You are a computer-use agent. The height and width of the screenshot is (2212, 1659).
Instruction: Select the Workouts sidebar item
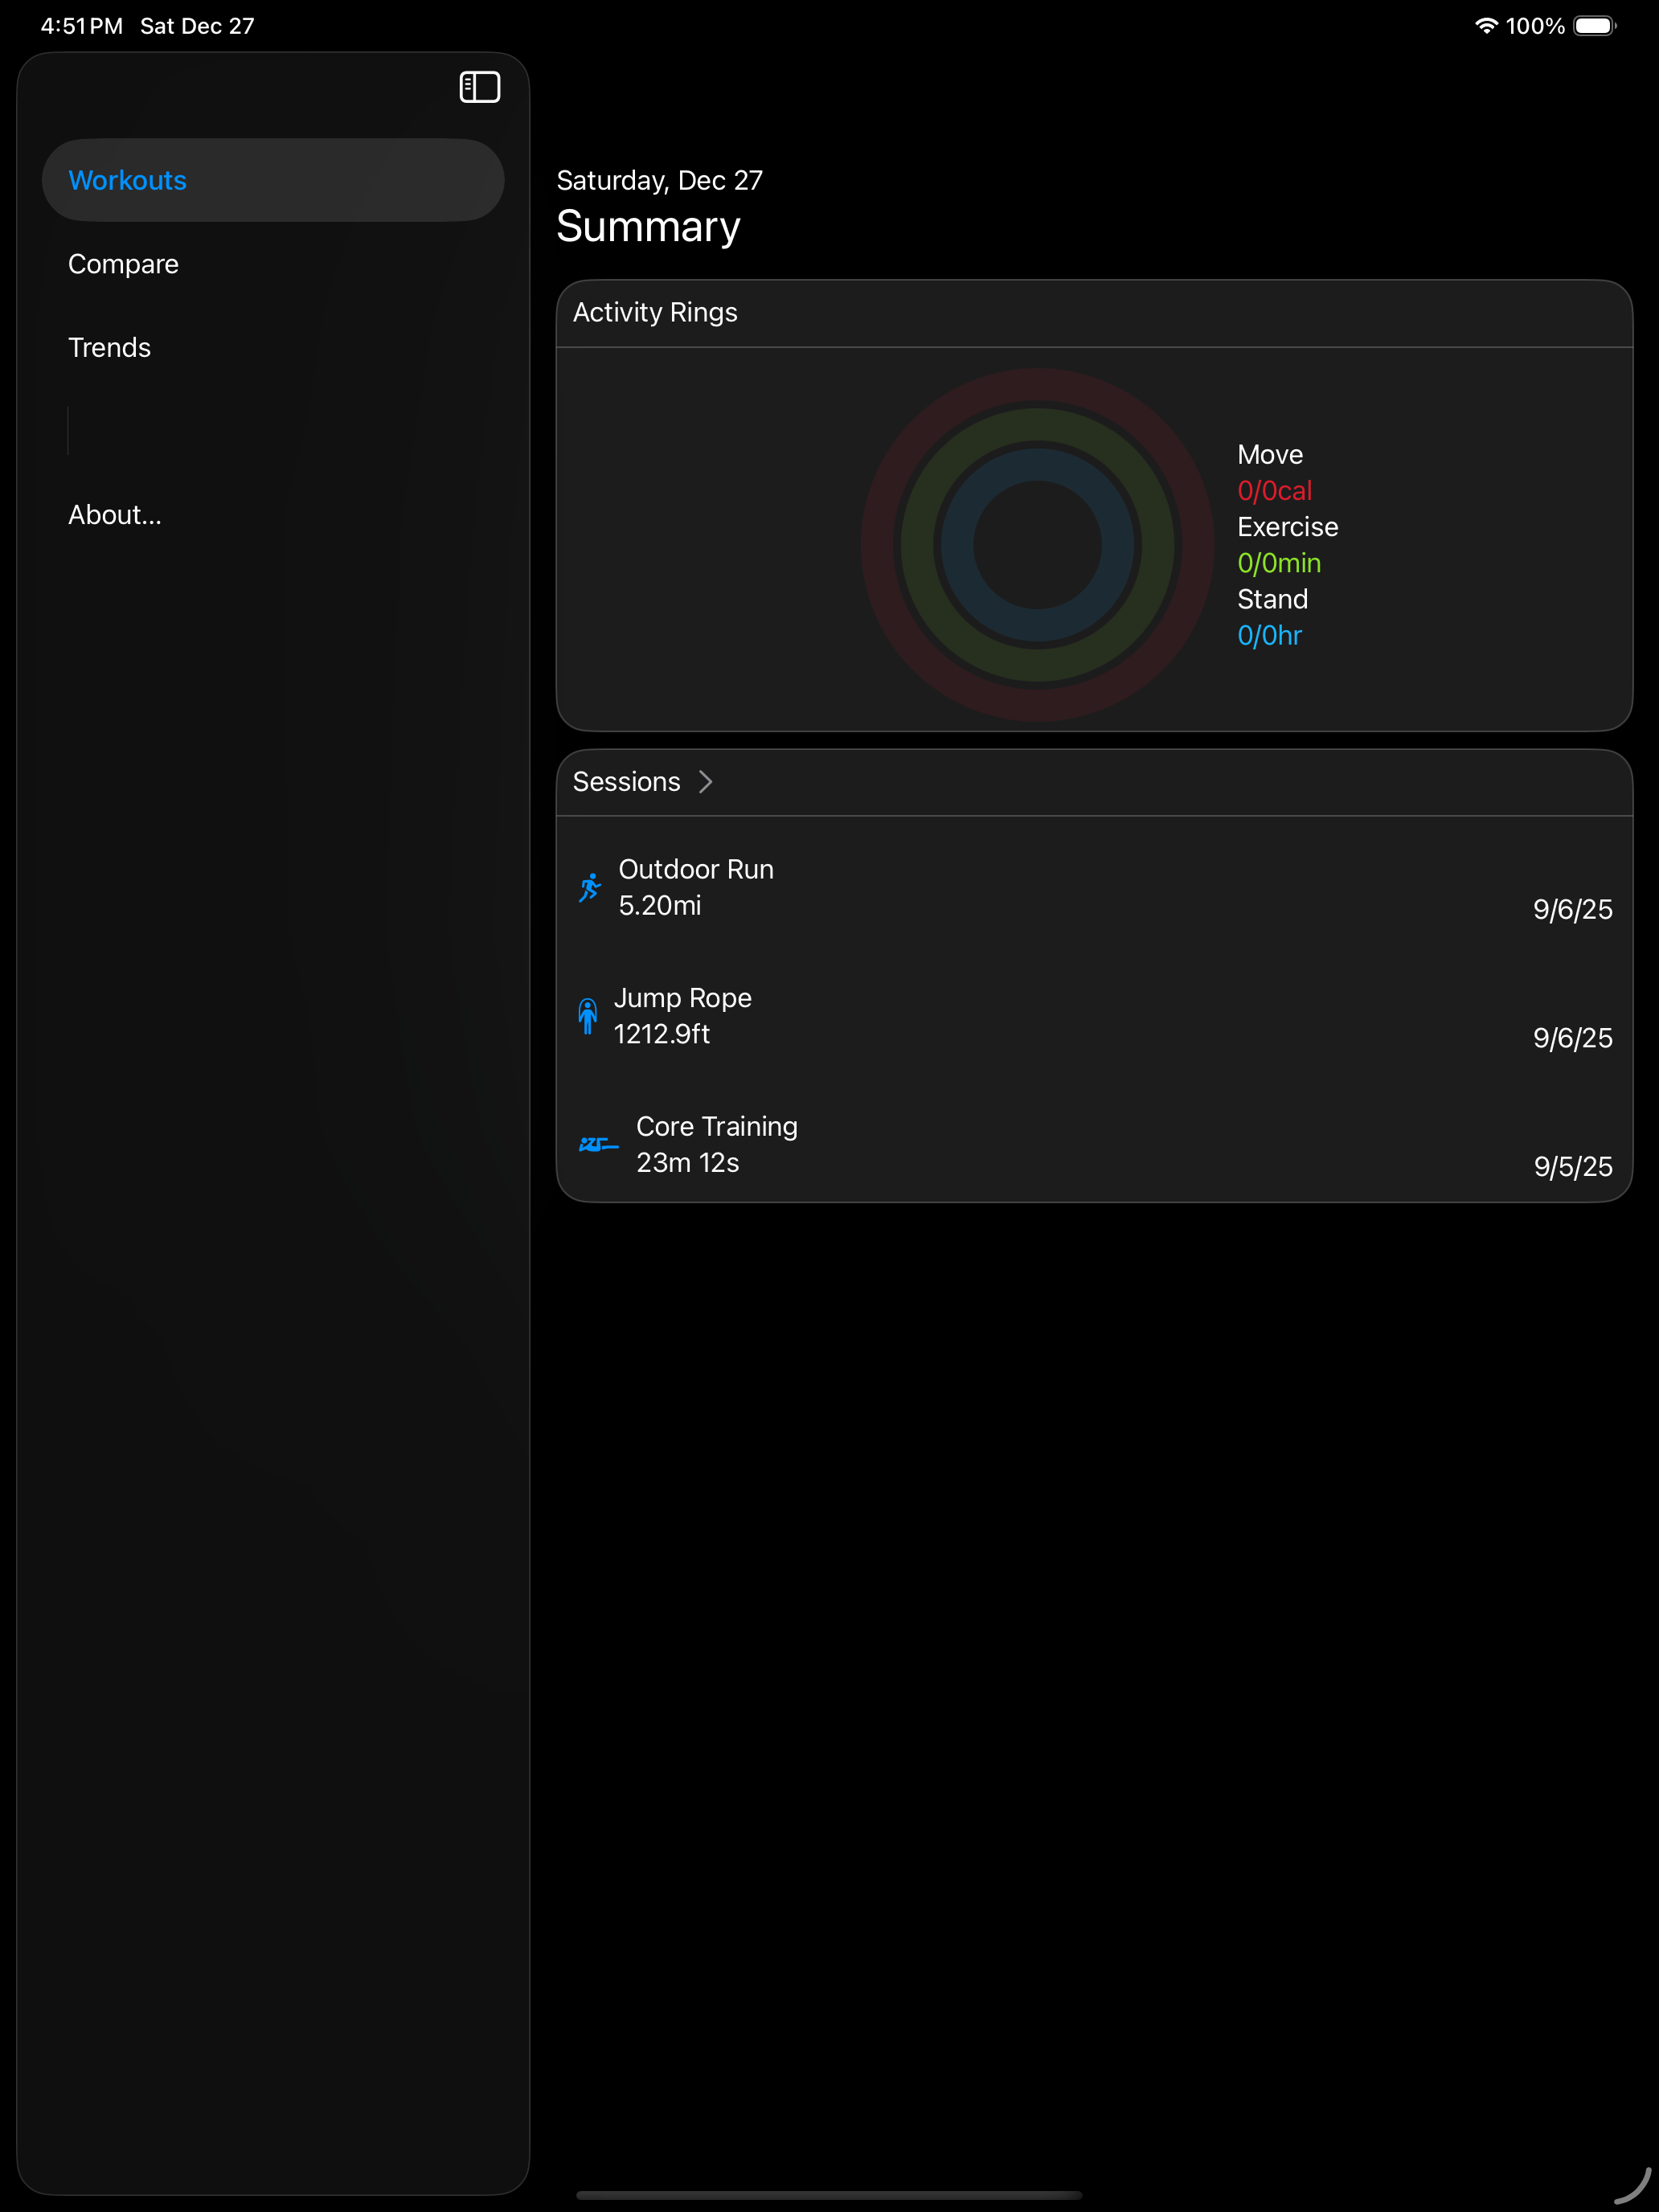click(127, 180)
